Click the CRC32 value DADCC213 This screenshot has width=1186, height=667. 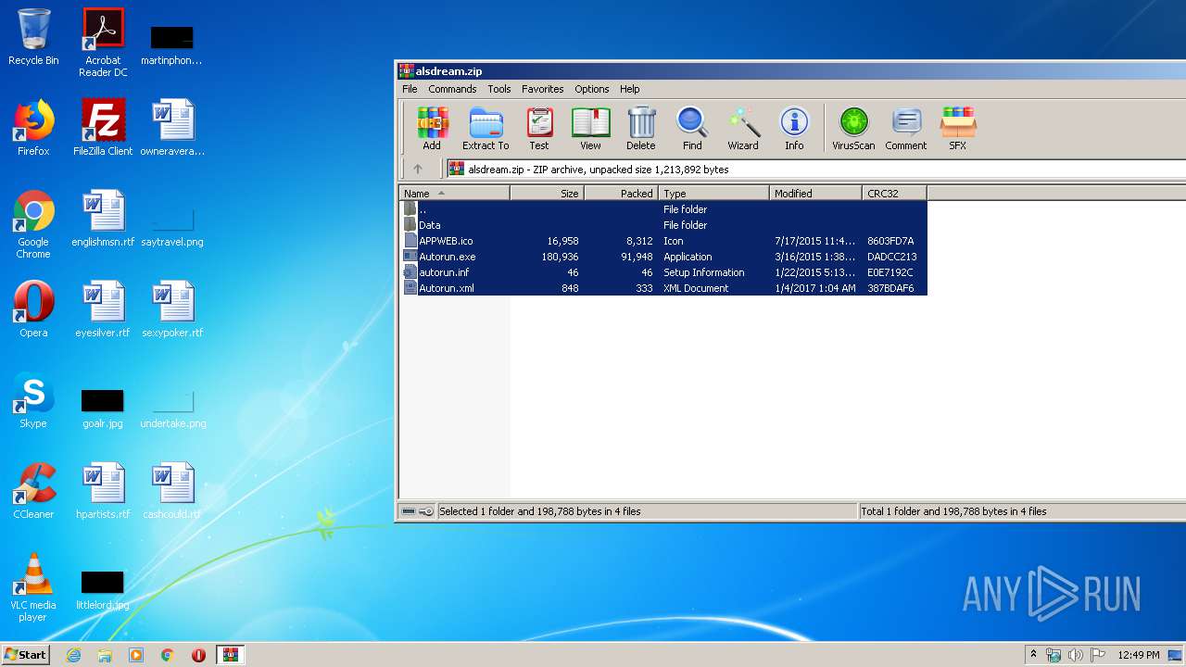[x=891, y=257]
